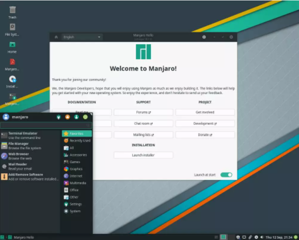
Task: Select the Internet category
Action: click(x=77, y=176)
